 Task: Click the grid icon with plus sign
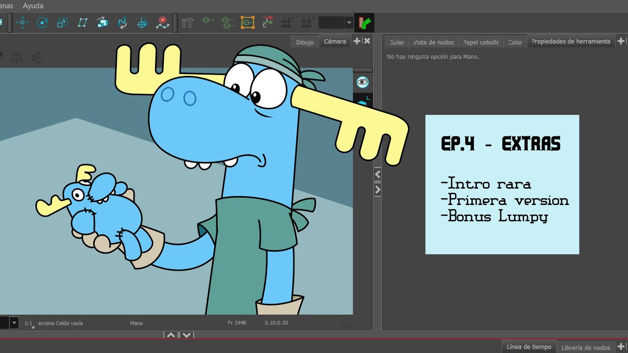click(x=288, y=23)
